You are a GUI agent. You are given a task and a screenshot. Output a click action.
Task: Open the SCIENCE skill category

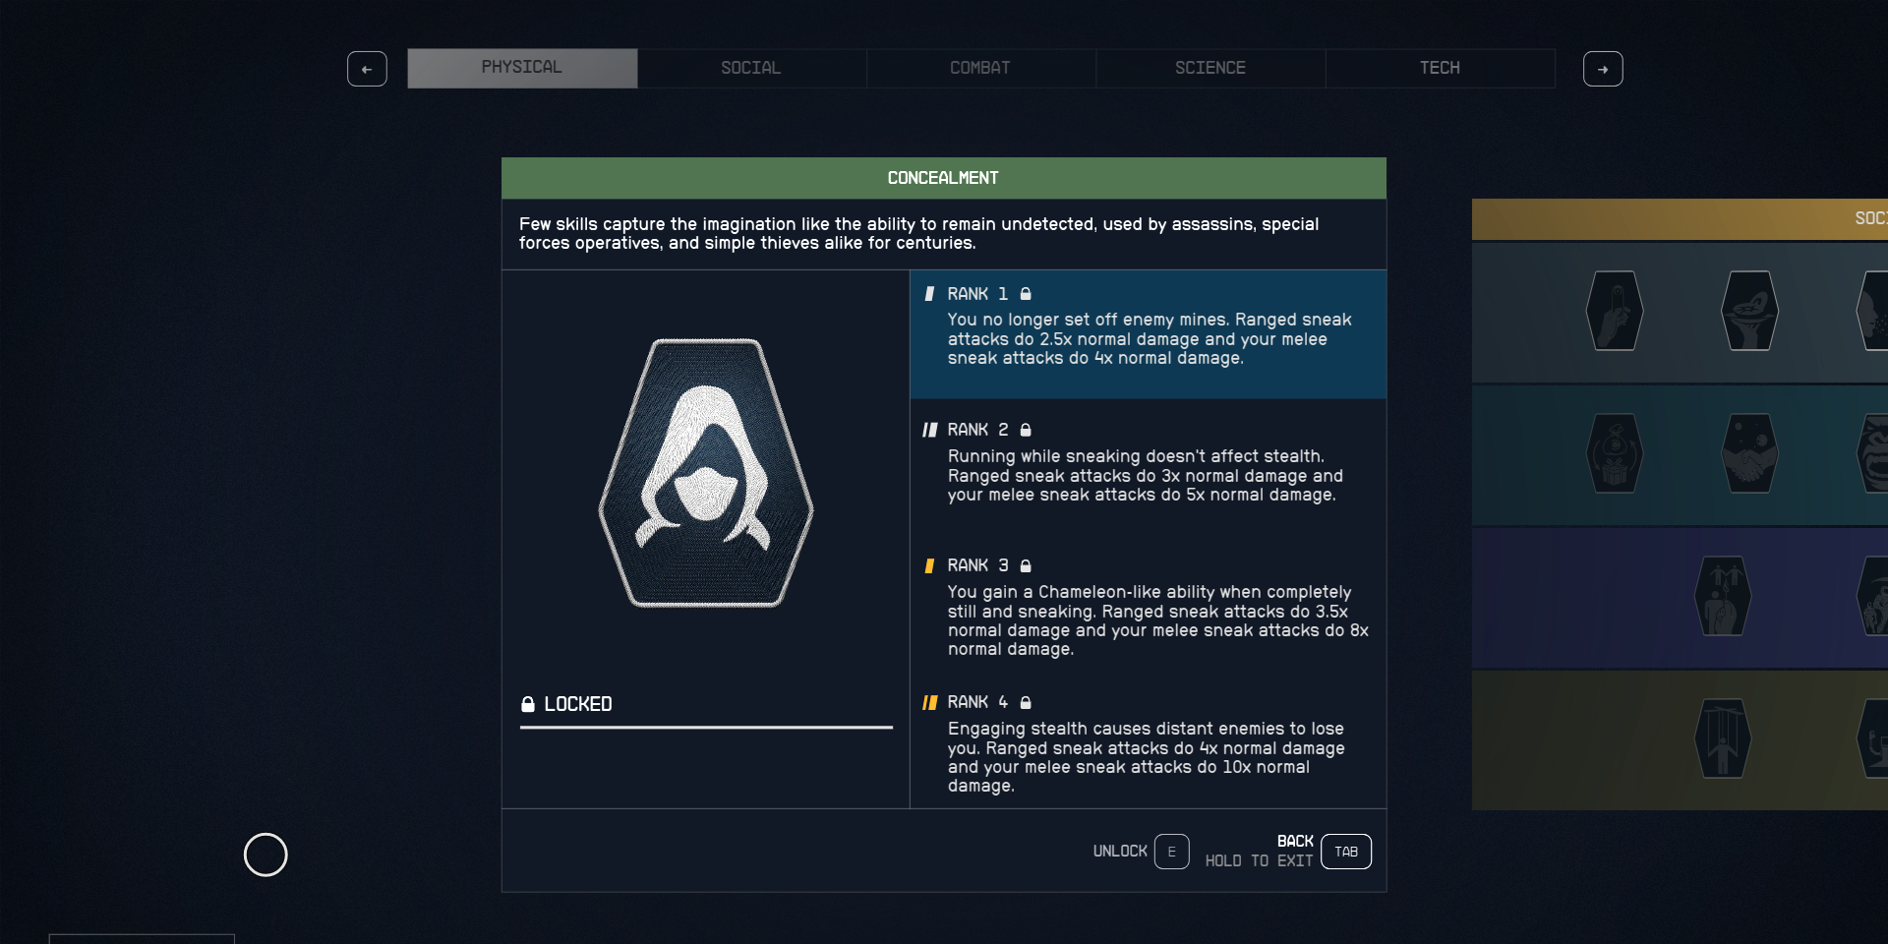tap(1210, 68)
